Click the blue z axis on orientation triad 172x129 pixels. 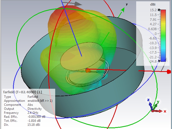(x=150, y=106)
